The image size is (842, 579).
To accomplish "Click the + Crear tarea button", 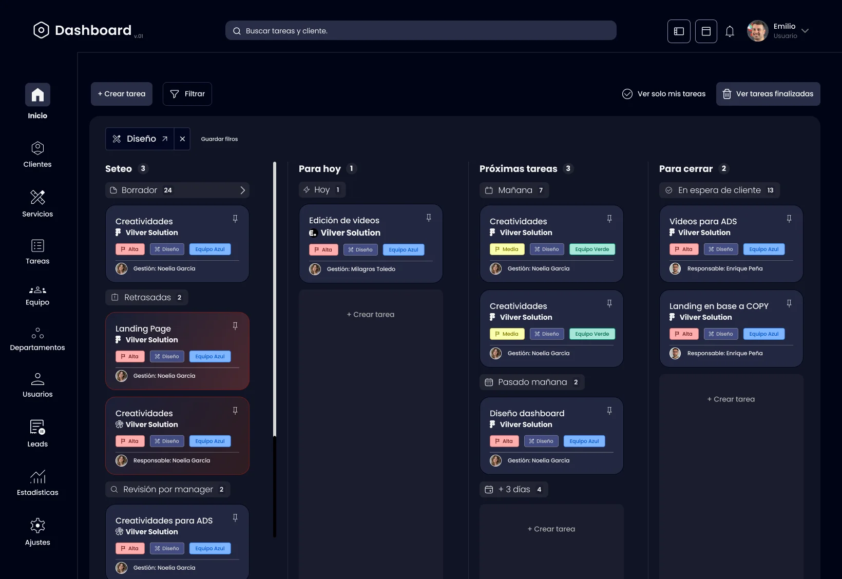I will pos(122,94).
